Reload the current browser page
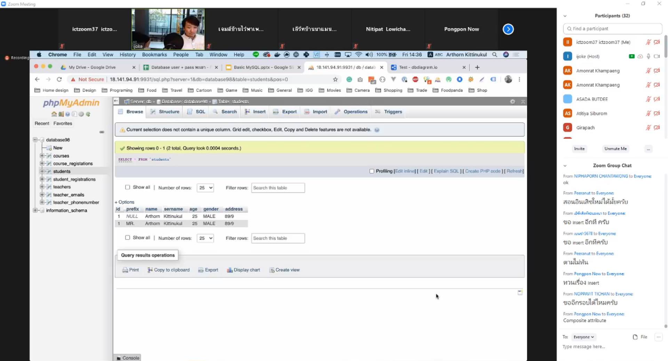Image resolution: width=668 pixels, height=361 pixels. (59, 79)
